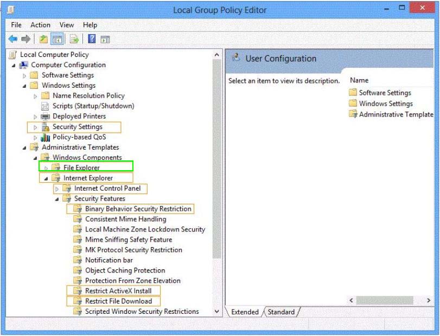Image resolution: width=440 pixels, height=336 pixels.
Task: Click the window's application icon in the title bar
Action: click(x=11, y=10)
